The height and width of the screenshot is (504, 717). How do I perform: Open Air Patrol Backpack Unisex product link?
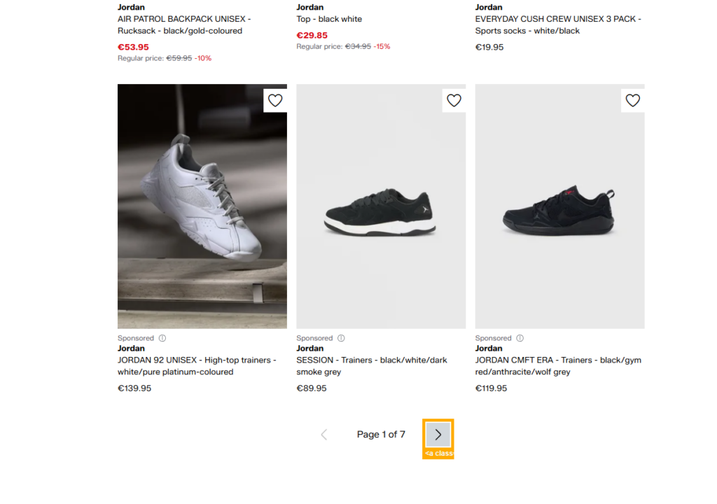coord(184,24)
